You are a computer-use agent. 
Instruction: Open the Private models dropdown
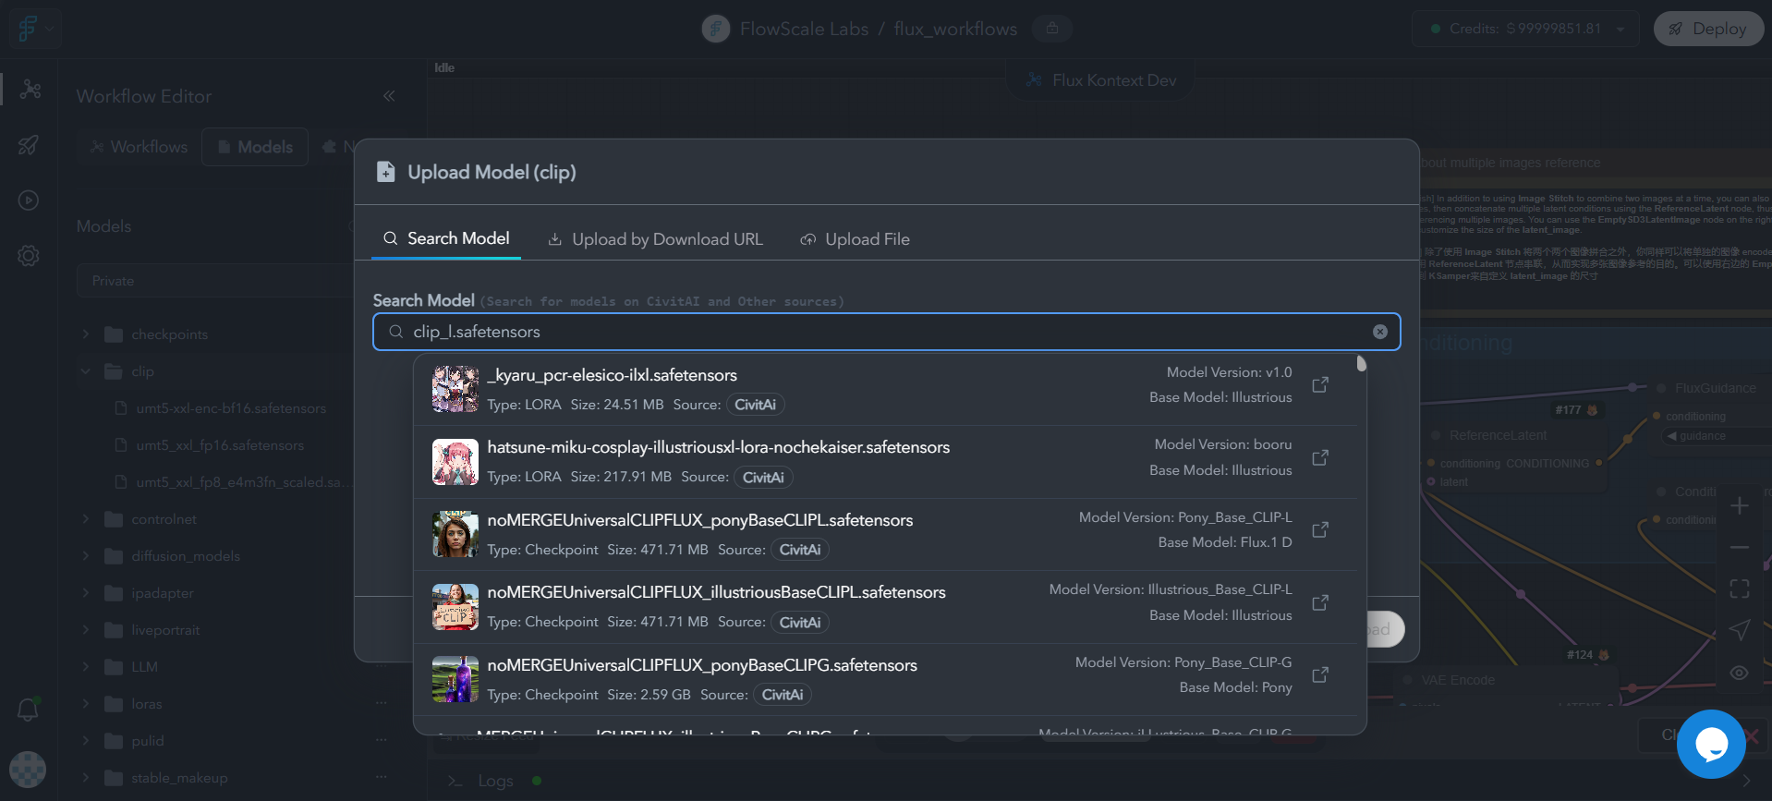coord(214,281)
